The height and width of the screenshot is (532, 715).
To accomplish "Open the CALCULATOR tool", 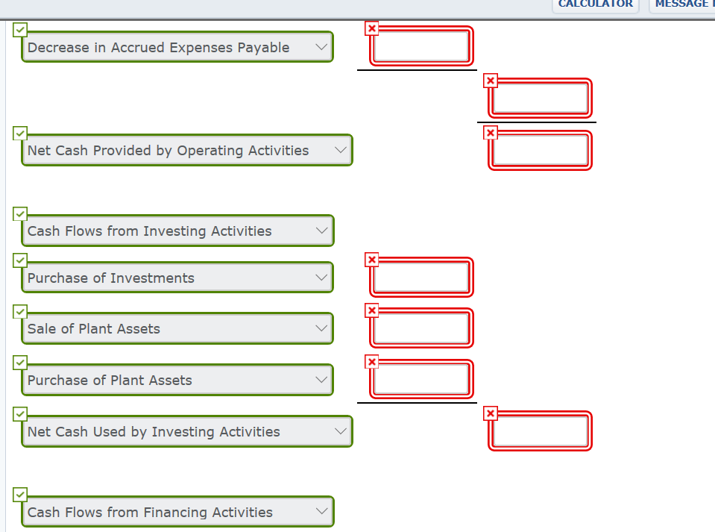I will click(595, 4).
